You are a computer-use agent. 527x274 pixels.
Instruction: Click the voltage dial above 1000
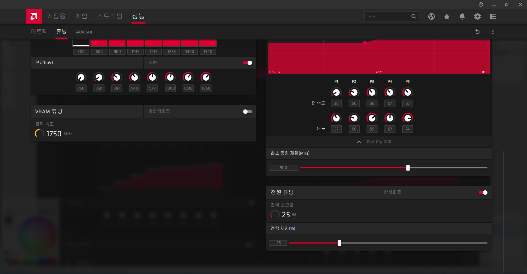[x=170, y=77]
